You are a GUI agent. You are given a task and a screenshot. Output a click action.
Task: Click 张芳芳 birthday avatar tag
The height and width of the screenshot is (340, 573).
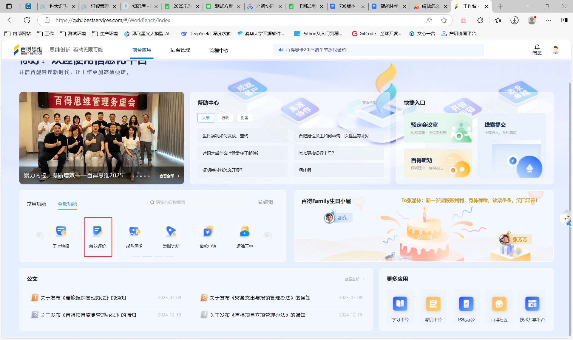[x=515, y=239]
